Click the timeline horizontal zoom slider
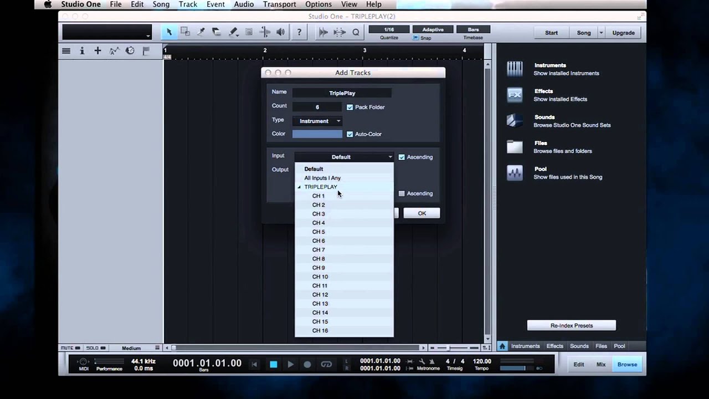The height and width of the screenshot is (399, 709). point(448,348)
